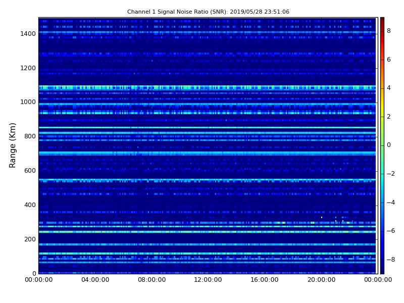
Task: Click the colorbar tick label −8
Action: [391, 260]
